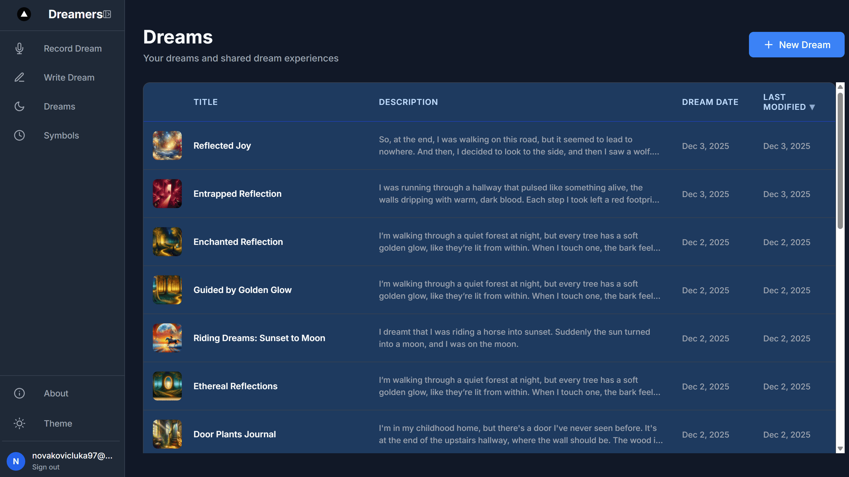Open the Riding Dreams: Sunset to Moon entry

tap(259, 338)
